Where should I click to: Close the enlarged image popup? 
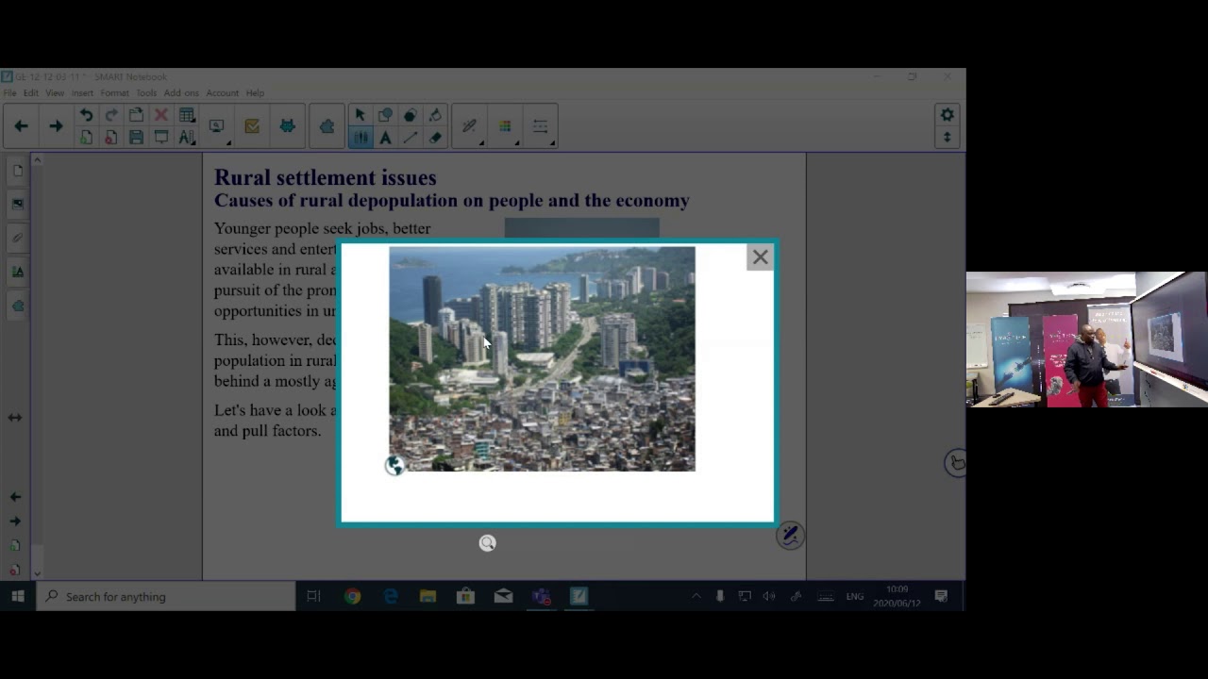(760, 257)
